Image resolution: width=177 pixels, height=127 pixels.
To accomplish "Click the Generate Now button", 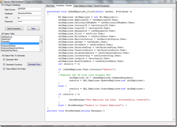I will tap(34, 64).
